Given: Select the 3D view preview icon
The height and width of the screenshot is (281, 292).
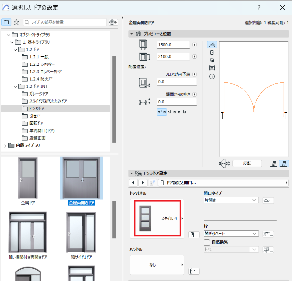Looking at the screenshot, I should click(212, 60).
